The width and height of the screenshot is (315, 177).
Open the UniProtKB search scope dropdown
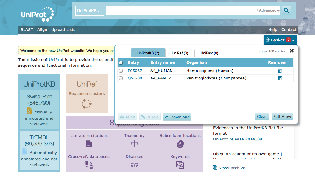89,10
